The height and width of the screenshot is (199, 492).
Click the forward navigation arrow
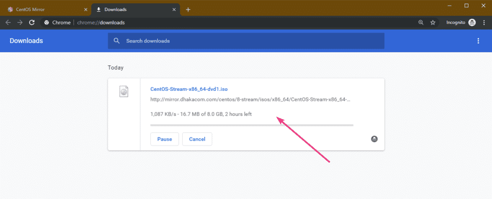(x=20, y=22)
